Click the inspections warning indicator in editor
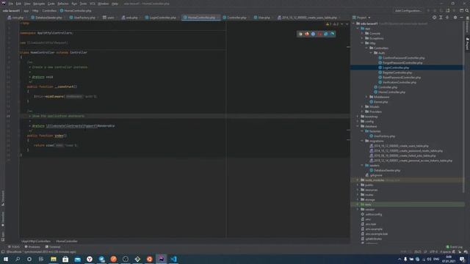The width and height of the screenshot is (470, 264). coord(333,24)
